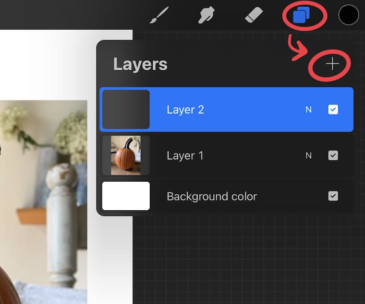Select the Layer 1 row
This screenshot has width=365, height=304.
226,156
